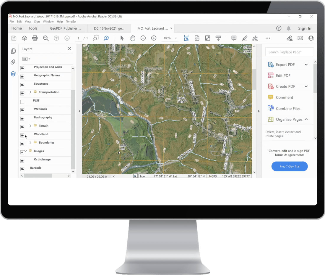Select the Layers panel icon in sidebar

click(x=13, y=74)
